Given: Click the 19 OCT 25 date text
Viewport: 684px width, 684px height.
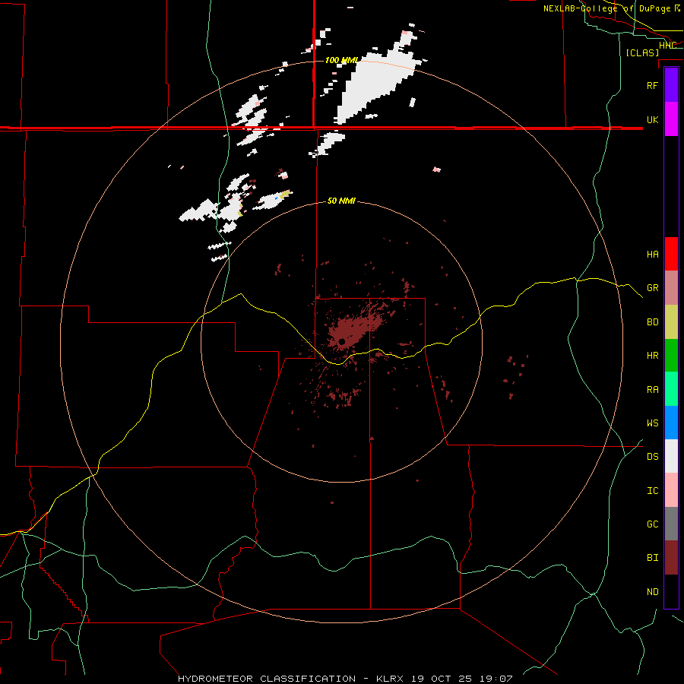Looking at the screenshot, I should click(441, 679).
